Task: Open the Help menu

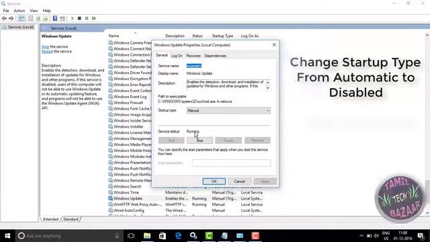Action: pos(46,11)
